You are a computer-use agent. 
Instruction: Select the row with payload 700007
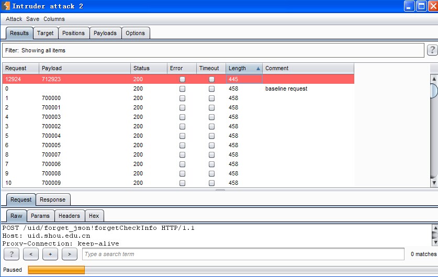coord(178,154)
